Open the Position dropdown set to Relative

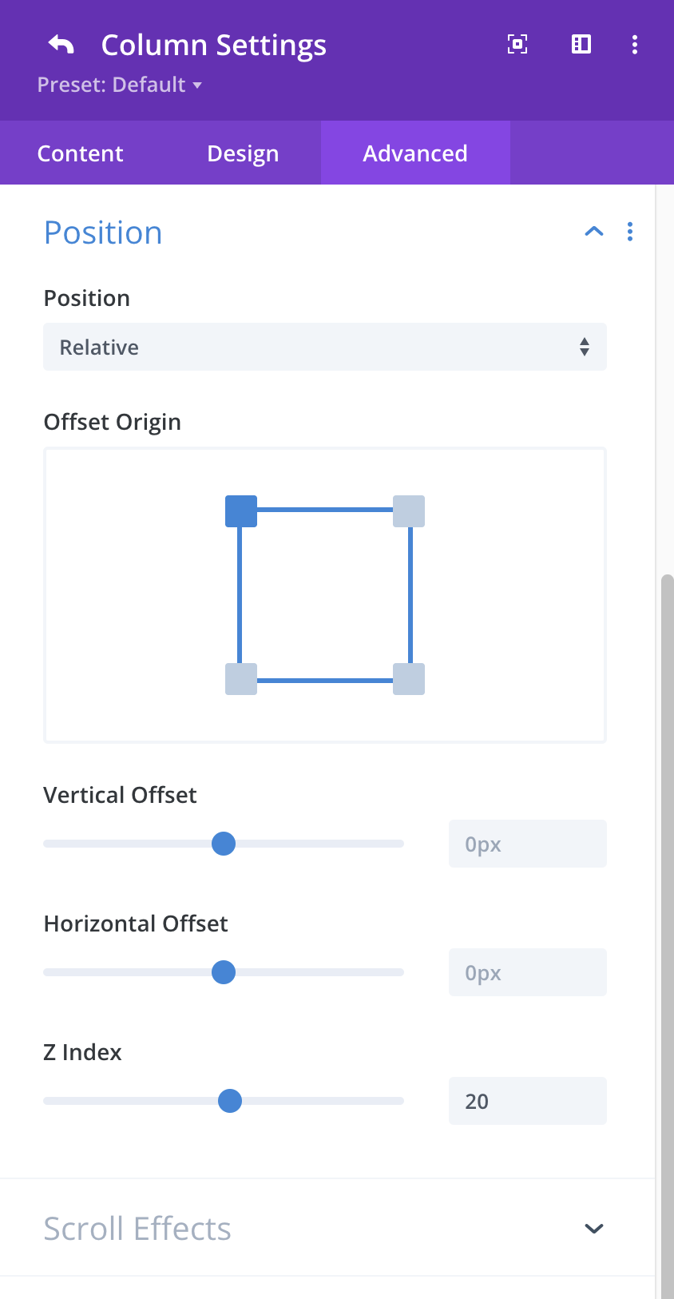tap(325, 347)
